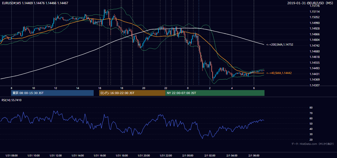Image resolution: width=337 pixels, height=158 pixels.
Task: Click the bottom date label 1/31 12:00
Action: (x=55, y=156)
